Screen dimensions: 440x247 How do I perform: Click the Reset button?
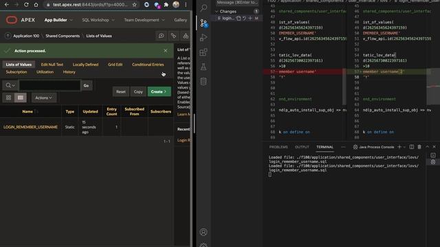[x=121, y=91]
